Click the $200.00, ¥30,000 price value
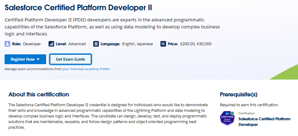The width and height of the screenshot is (298, 136). pos(196,44)
